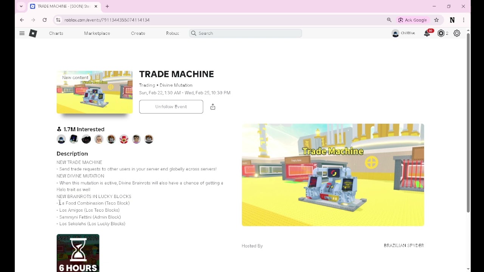Click the Description heading
484x272 pixels.
(x=72, y=154)
